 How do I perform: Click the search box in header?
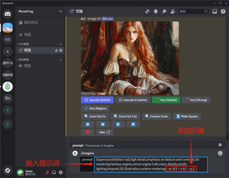[193, 11]
